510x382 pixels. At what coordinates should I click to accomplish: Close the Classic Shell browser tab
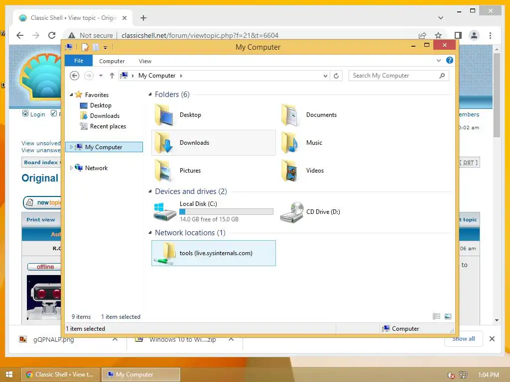pyautogui.click(x=124, y=18)
